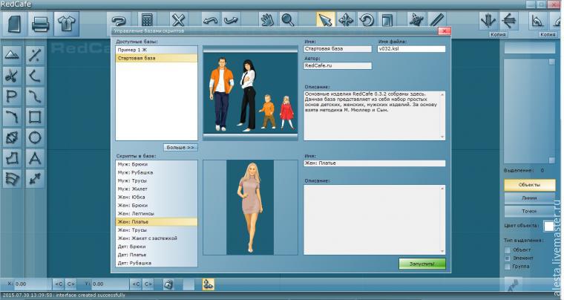Click the <C button next to X field

[x=59, y=284]
